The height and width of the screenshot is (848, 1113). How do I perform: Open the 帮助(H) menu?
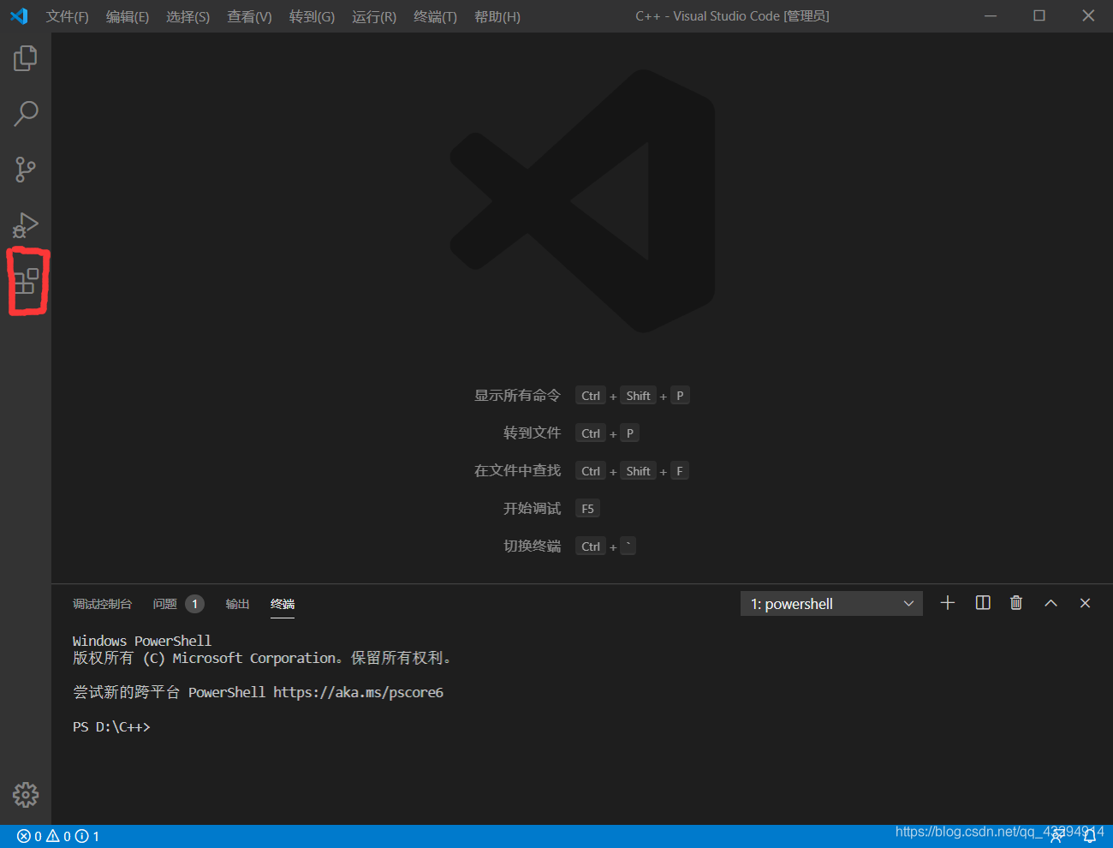pos(497,17)
